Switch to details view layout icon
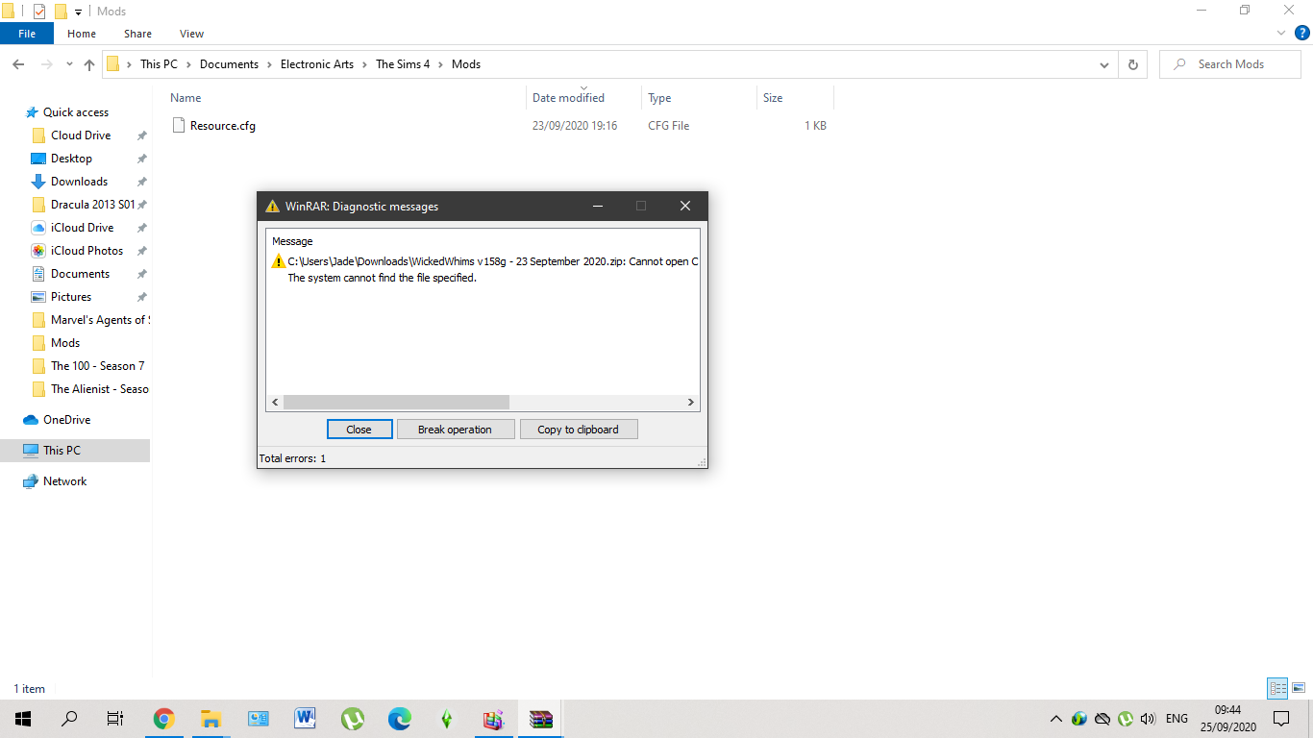1313x738 pixels. click(1277, 688)
